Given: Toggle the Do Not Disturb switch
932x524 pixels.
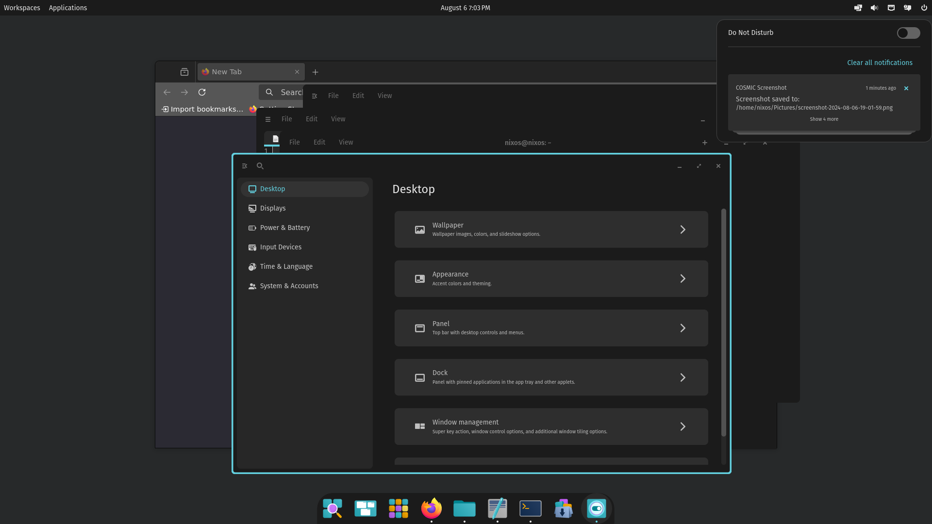Looking at the screenshot, I should point(908,32).
